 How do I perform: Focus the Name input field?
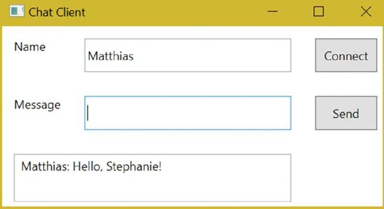click(x=188, y=55)
